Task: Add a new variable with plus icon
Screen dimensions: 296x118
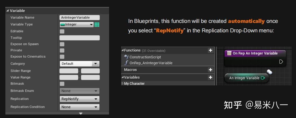Action: pos(210,77)
